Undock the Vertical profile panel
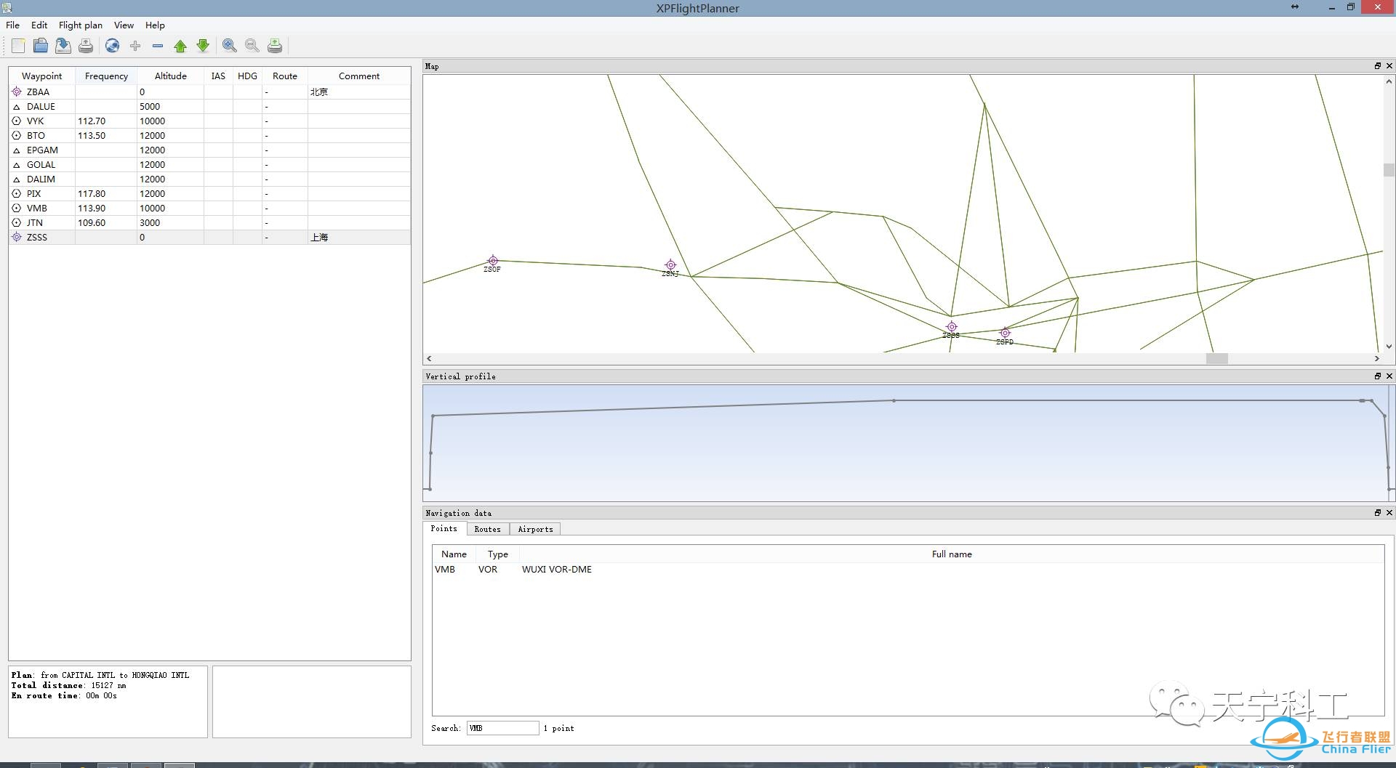Screen dimensions: 1396x768 click(x=1377, y=376)
